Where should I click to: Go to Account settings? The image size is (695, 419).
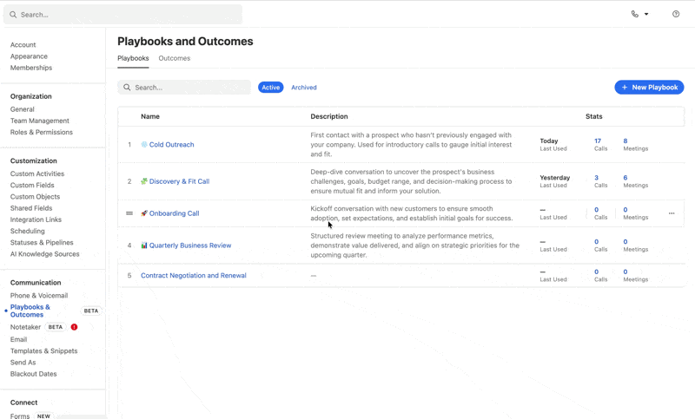[23, 45]
